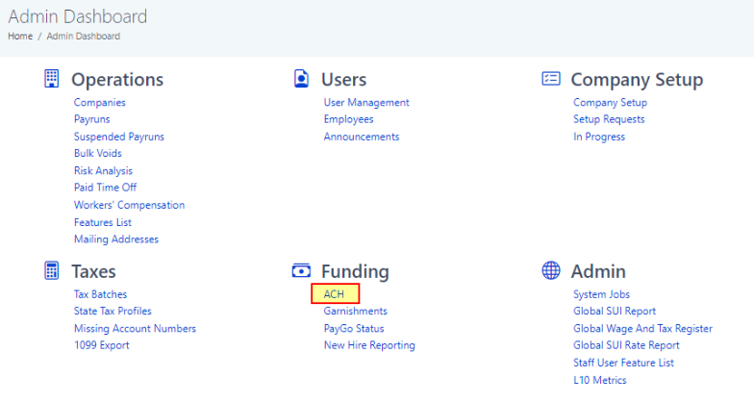Open Mailing Addresses link
754x403 pixels.
click(115, 239)
